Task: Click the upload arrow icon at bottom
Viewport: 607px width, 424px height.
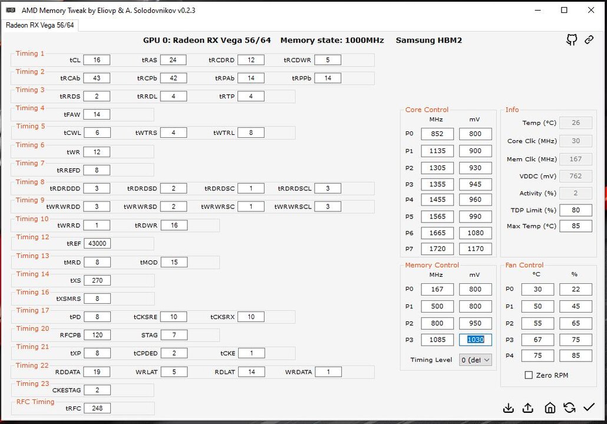Action: 528,408
